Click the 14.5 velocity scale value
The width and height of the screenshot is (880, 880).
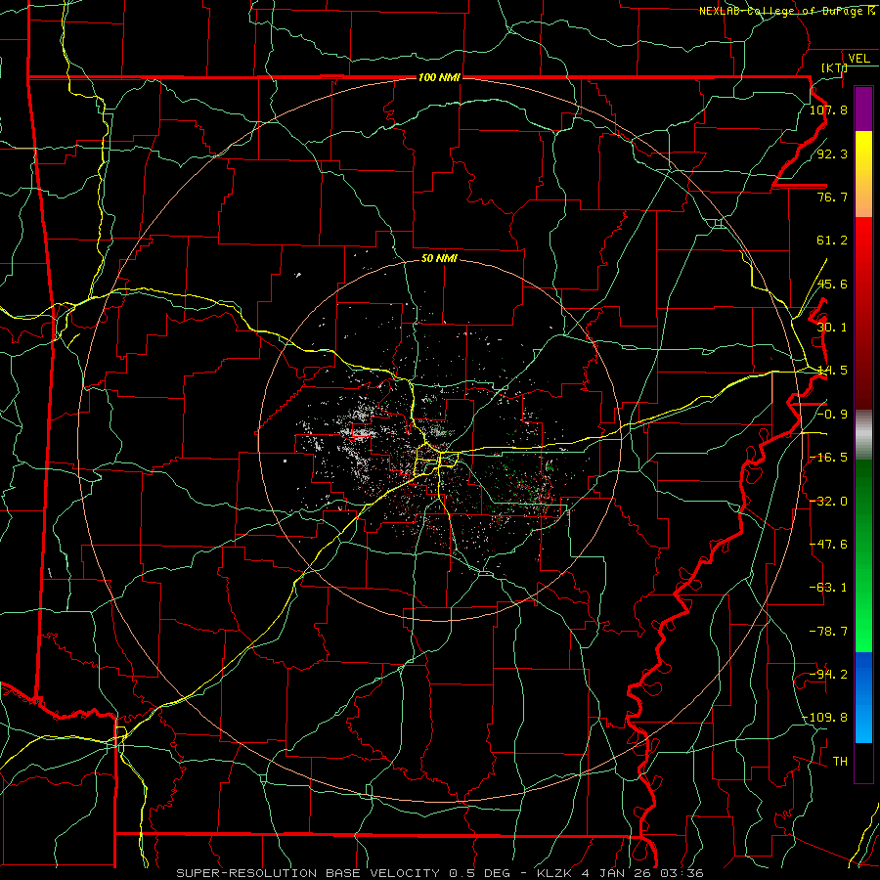point(832,371)
